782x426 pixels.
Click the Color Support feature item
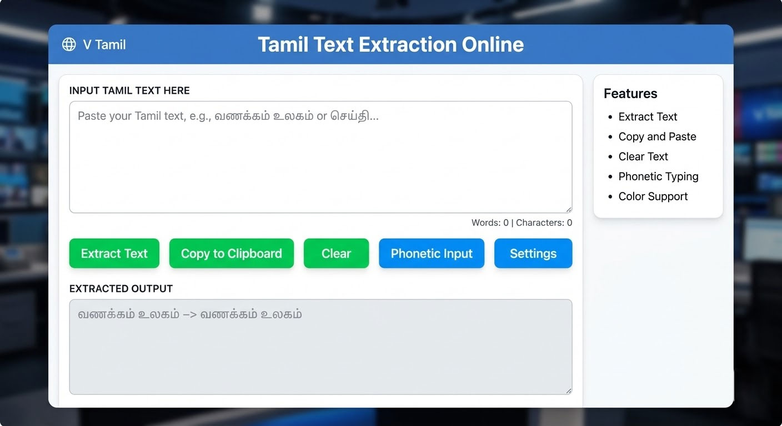click(653, 196)
